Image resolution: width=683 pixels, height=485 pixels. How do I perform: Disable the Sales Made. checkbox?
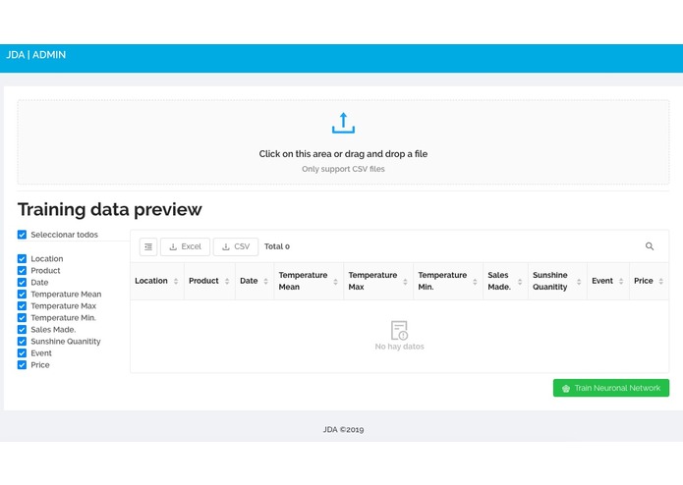click(23, 329)
